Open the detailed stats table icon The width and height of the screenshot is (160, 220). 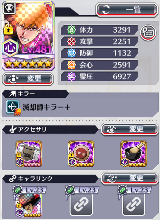point(148,32)
